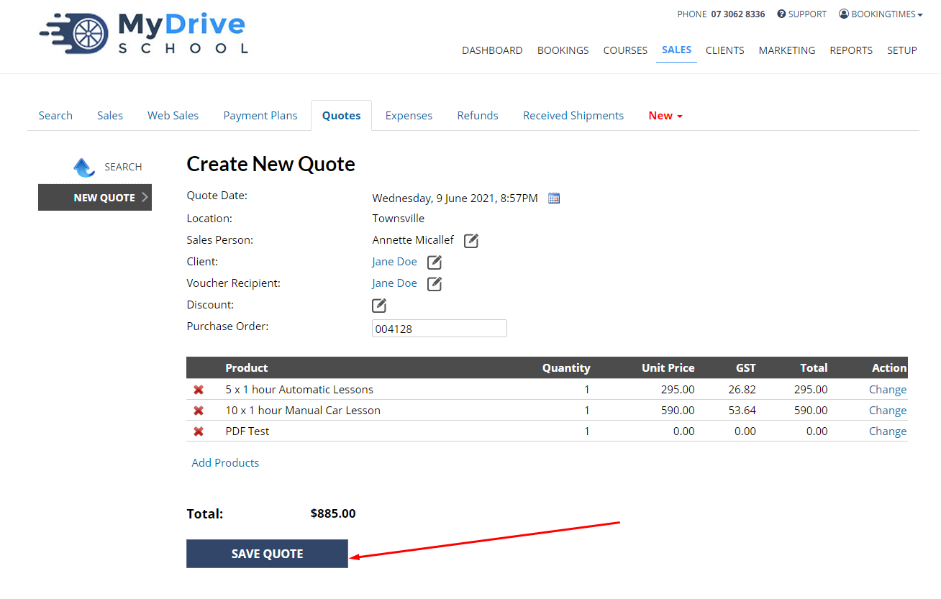Open the Reports menu

click(x=851, y=50)
